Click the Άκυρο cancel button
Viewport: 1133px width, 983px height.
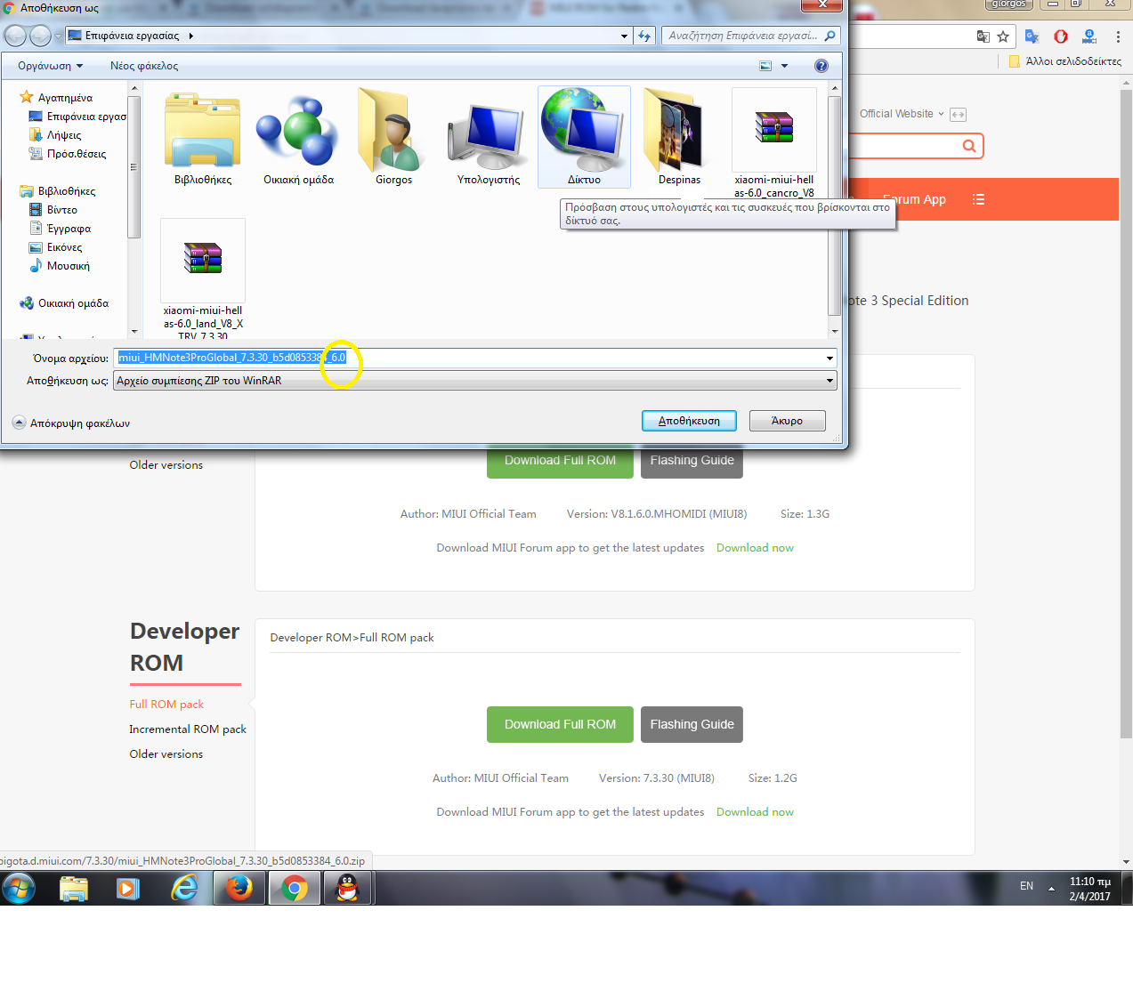pyautogui.click(x=787, y=421)
